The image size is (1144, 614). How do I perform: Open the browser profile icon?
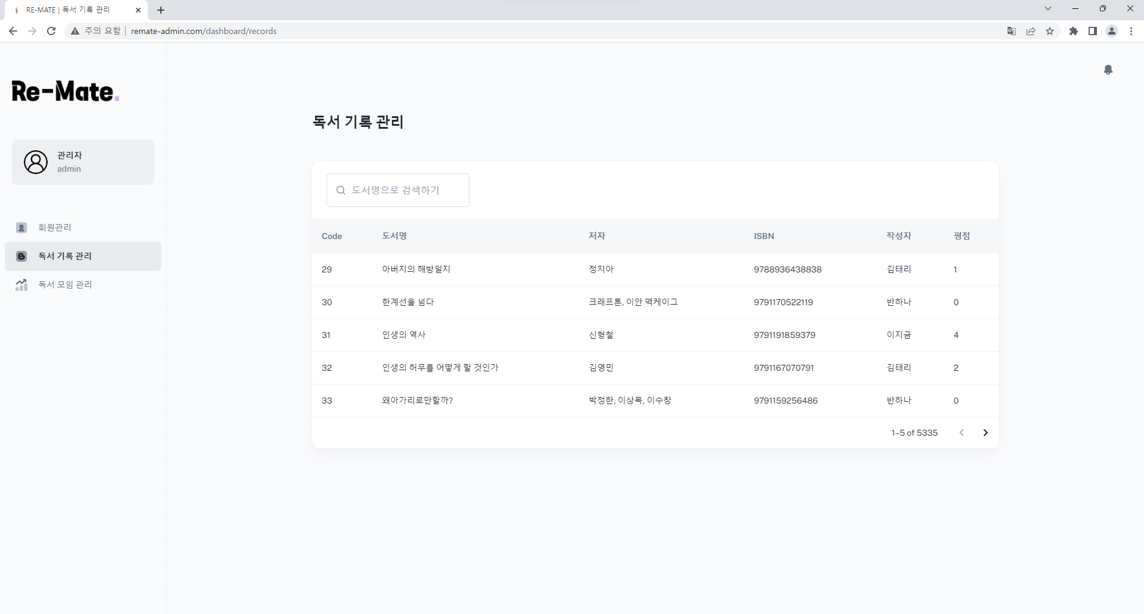pyautogui.click(x=1112, y=31)
